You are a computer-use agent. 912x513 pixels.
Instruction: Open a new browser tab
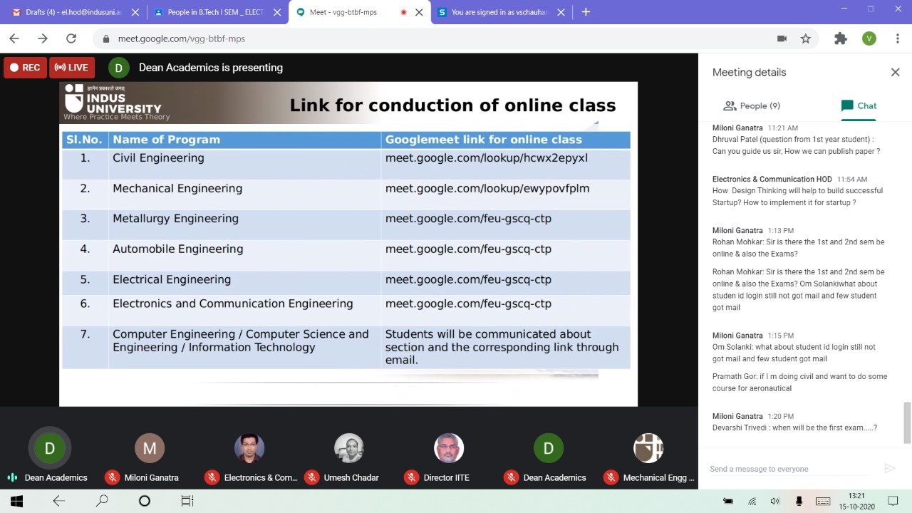pos(586,12)
